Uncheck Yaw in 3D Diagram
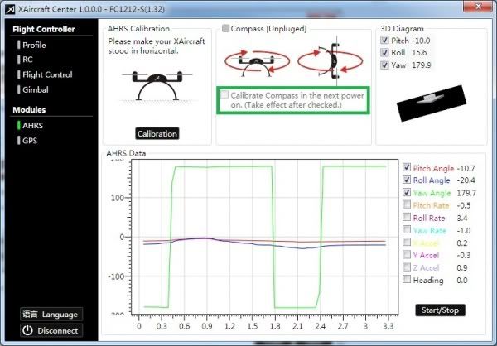Image resolution: width=497 pixels, height=346 pixels. tap(384, 65)
